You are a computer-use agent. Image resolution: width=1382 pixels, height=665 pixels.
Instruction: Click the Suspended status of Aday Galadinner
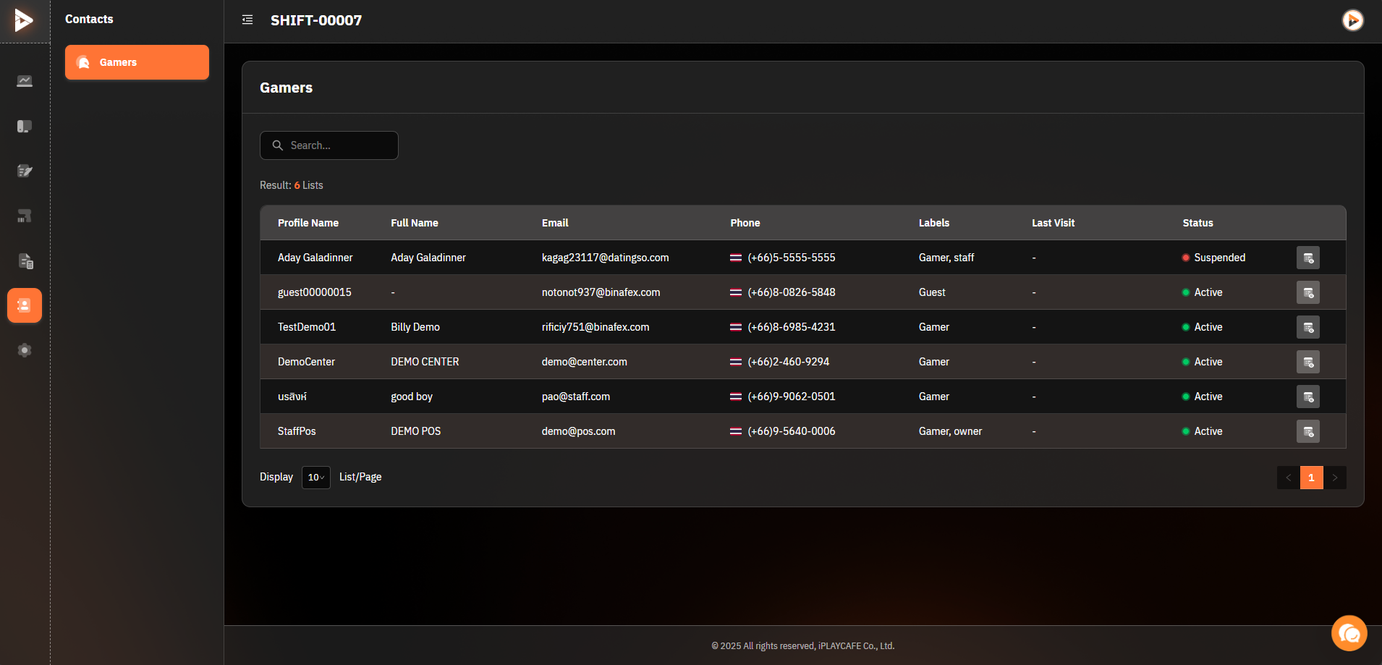pyautogui.click(x=1214, y=258)
